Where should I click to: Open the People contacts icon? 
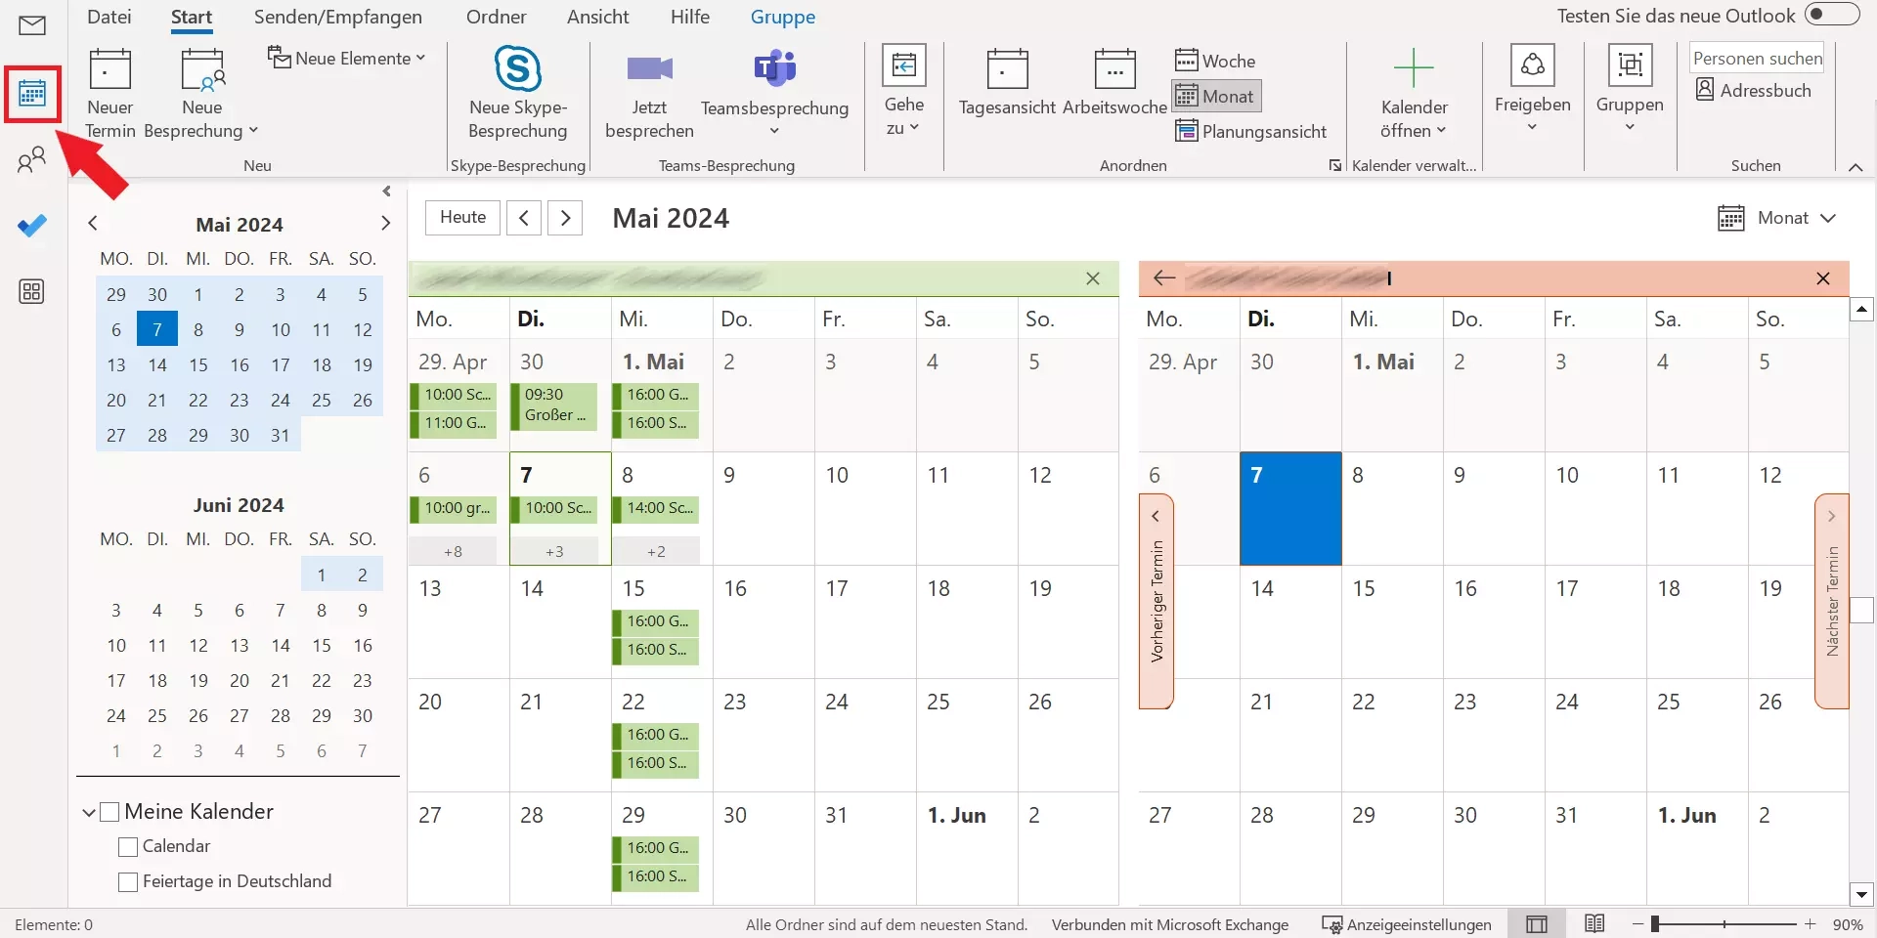click(32, 159)
